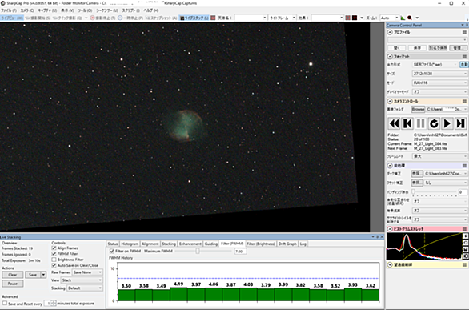The height and width of the screenshot is (310, 469).
Task: Toggle Auto Save on Clear/Close checkbox
Action: pos(54,265)
